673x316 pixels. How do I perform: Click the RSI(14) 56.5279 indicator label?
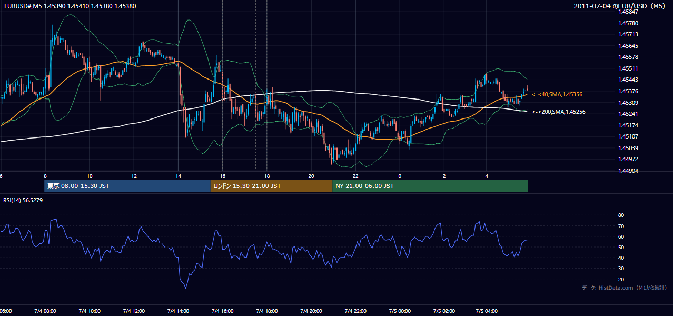[x=23, y=200]
